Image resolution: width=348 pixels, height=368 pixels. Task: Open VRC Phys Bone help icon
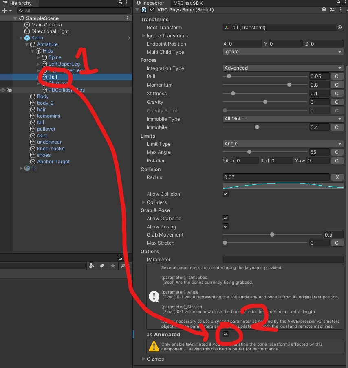tap(324, 9)
